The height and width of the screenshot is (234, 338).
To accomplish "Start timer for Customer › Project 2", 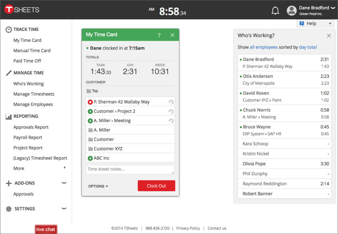I will click(x=90, y=111).
